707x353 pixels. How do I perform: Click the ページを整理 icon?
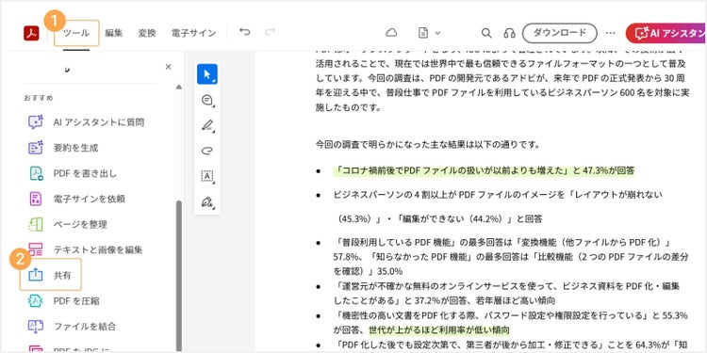click(x=36, y=224)
